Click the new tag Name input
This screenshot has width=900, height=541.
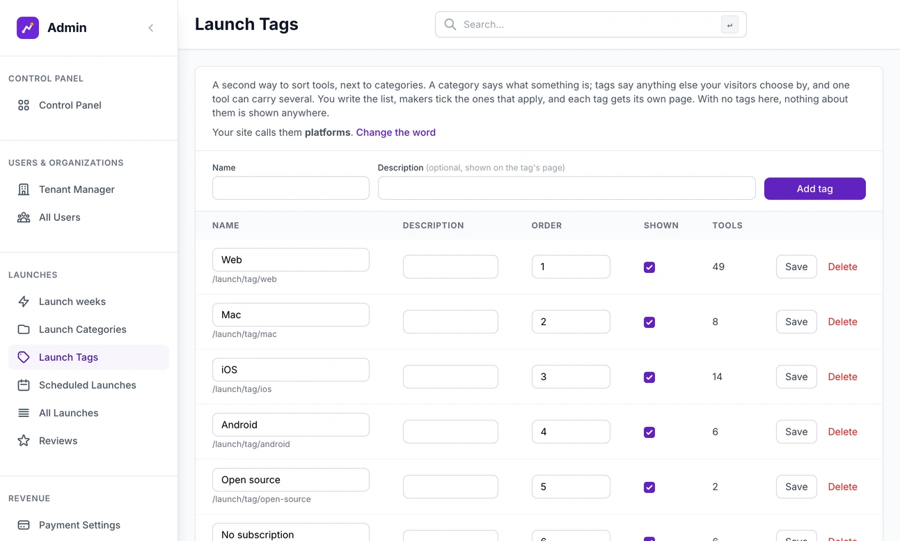tap(291, 188)
